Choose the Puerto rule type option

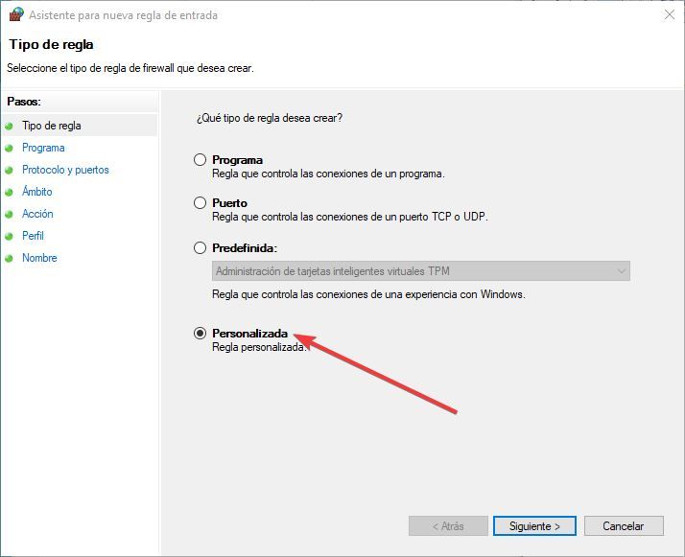200,203
